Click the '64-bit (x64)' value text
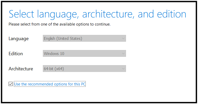Viewport: 199px width, 105px height. click(x=54, y=69)
